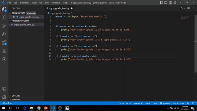This screenshot has width=197, height=111.
Task: Close the unsaved cgpa_grade_level.py tab dot
Action: pyautogui.click(x=72, y=8)
